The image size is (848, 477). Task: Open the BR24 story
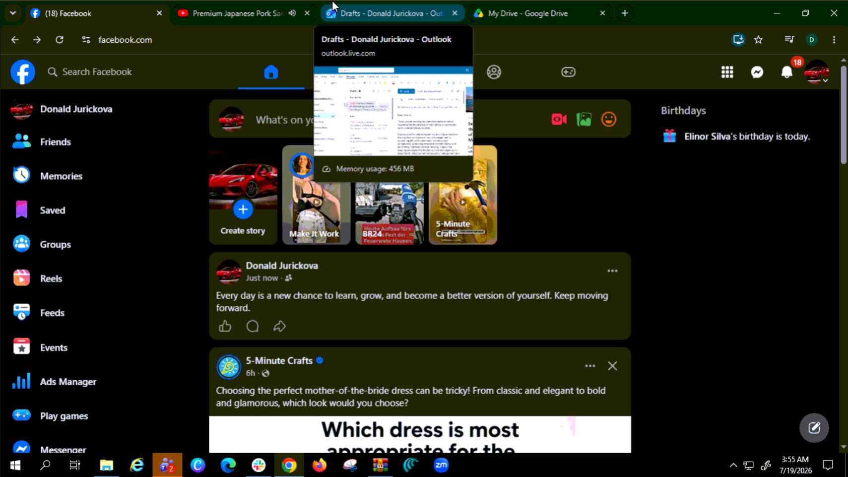(x=390, y=213)
